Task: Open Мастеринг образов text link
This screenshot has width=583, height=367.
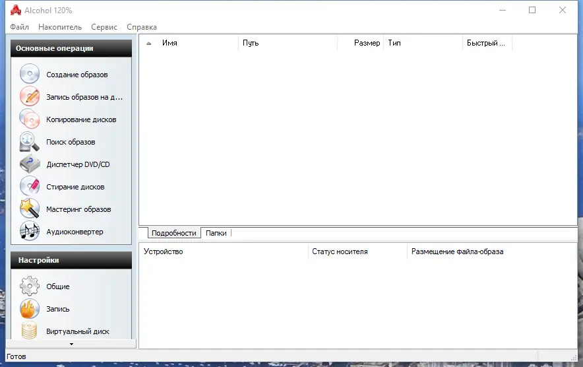Action: [78, 209]
